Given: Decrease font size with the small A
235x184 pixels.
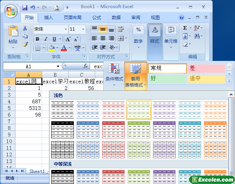Looking at the screenshot, I should (76, 39).
